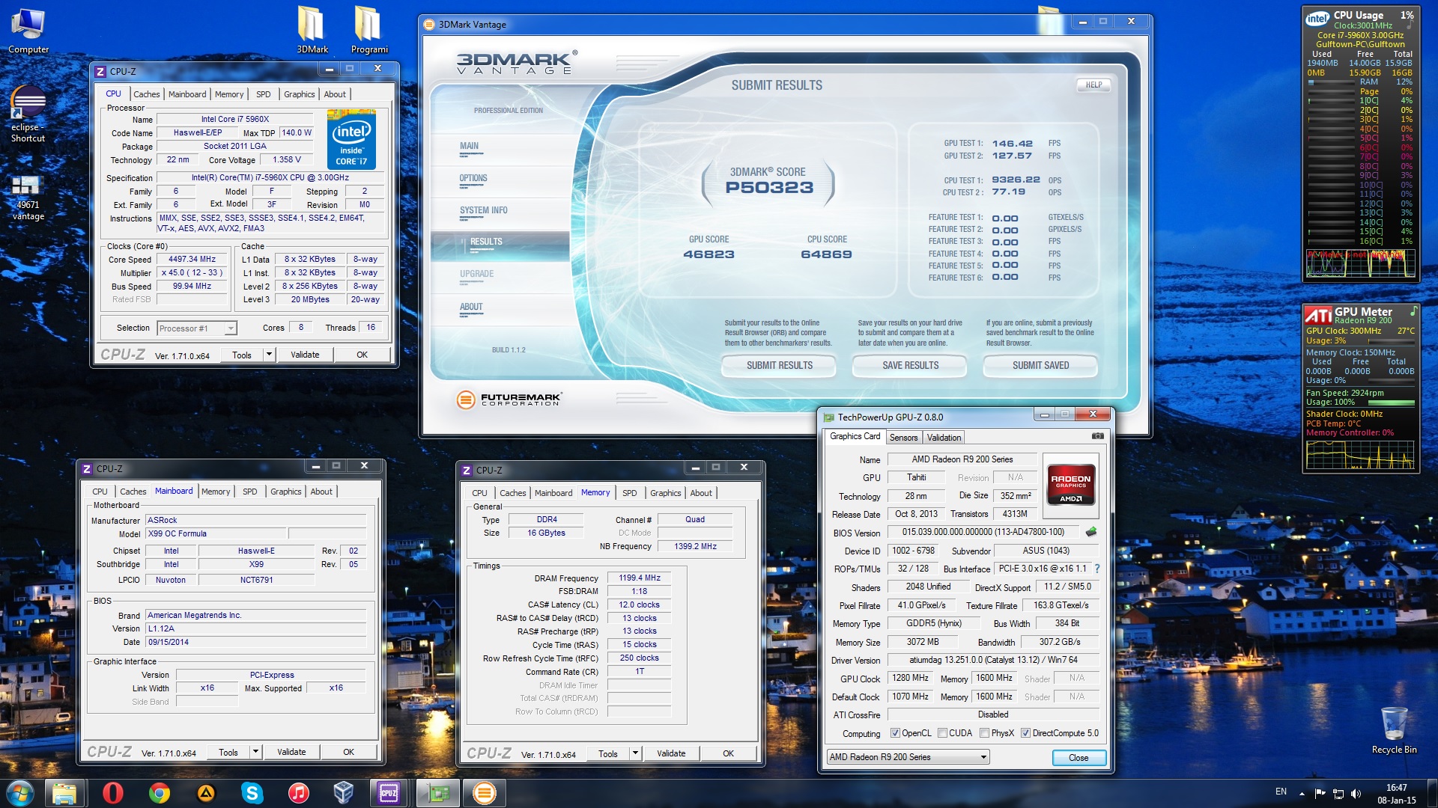Click the CPU SCORE 64869 value
This screenshot has width=1438, height=808.
pos(826,254)
